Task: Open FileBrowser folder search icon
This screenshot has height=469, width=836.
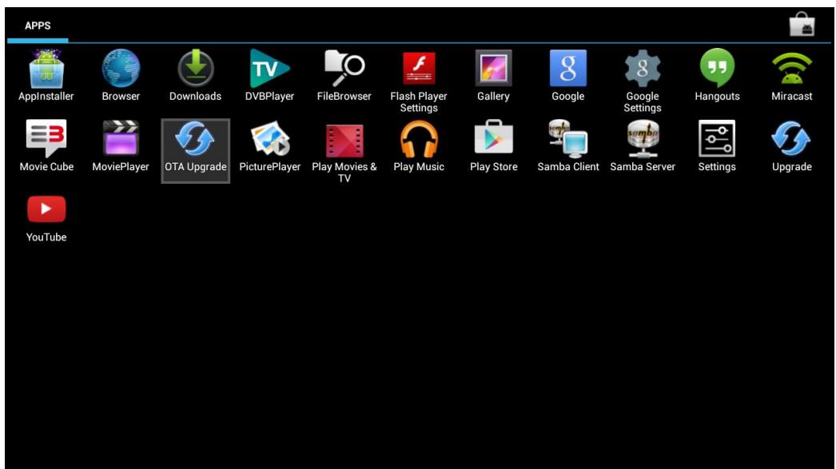Action: tap(344, 68)
